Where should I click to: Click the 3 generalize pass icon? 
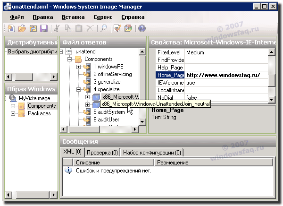[x=87, y=82]
